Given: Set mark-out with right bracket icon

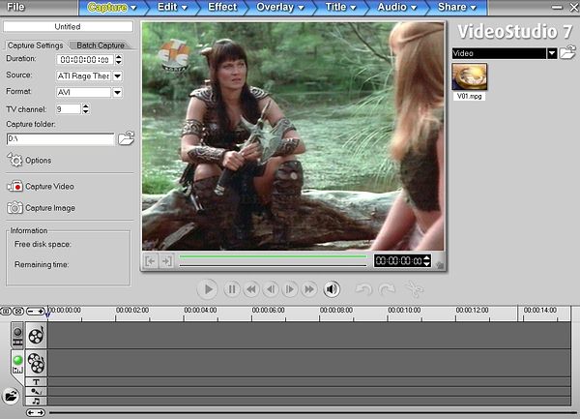Looking at the screenshot, I should click(166, 261).
